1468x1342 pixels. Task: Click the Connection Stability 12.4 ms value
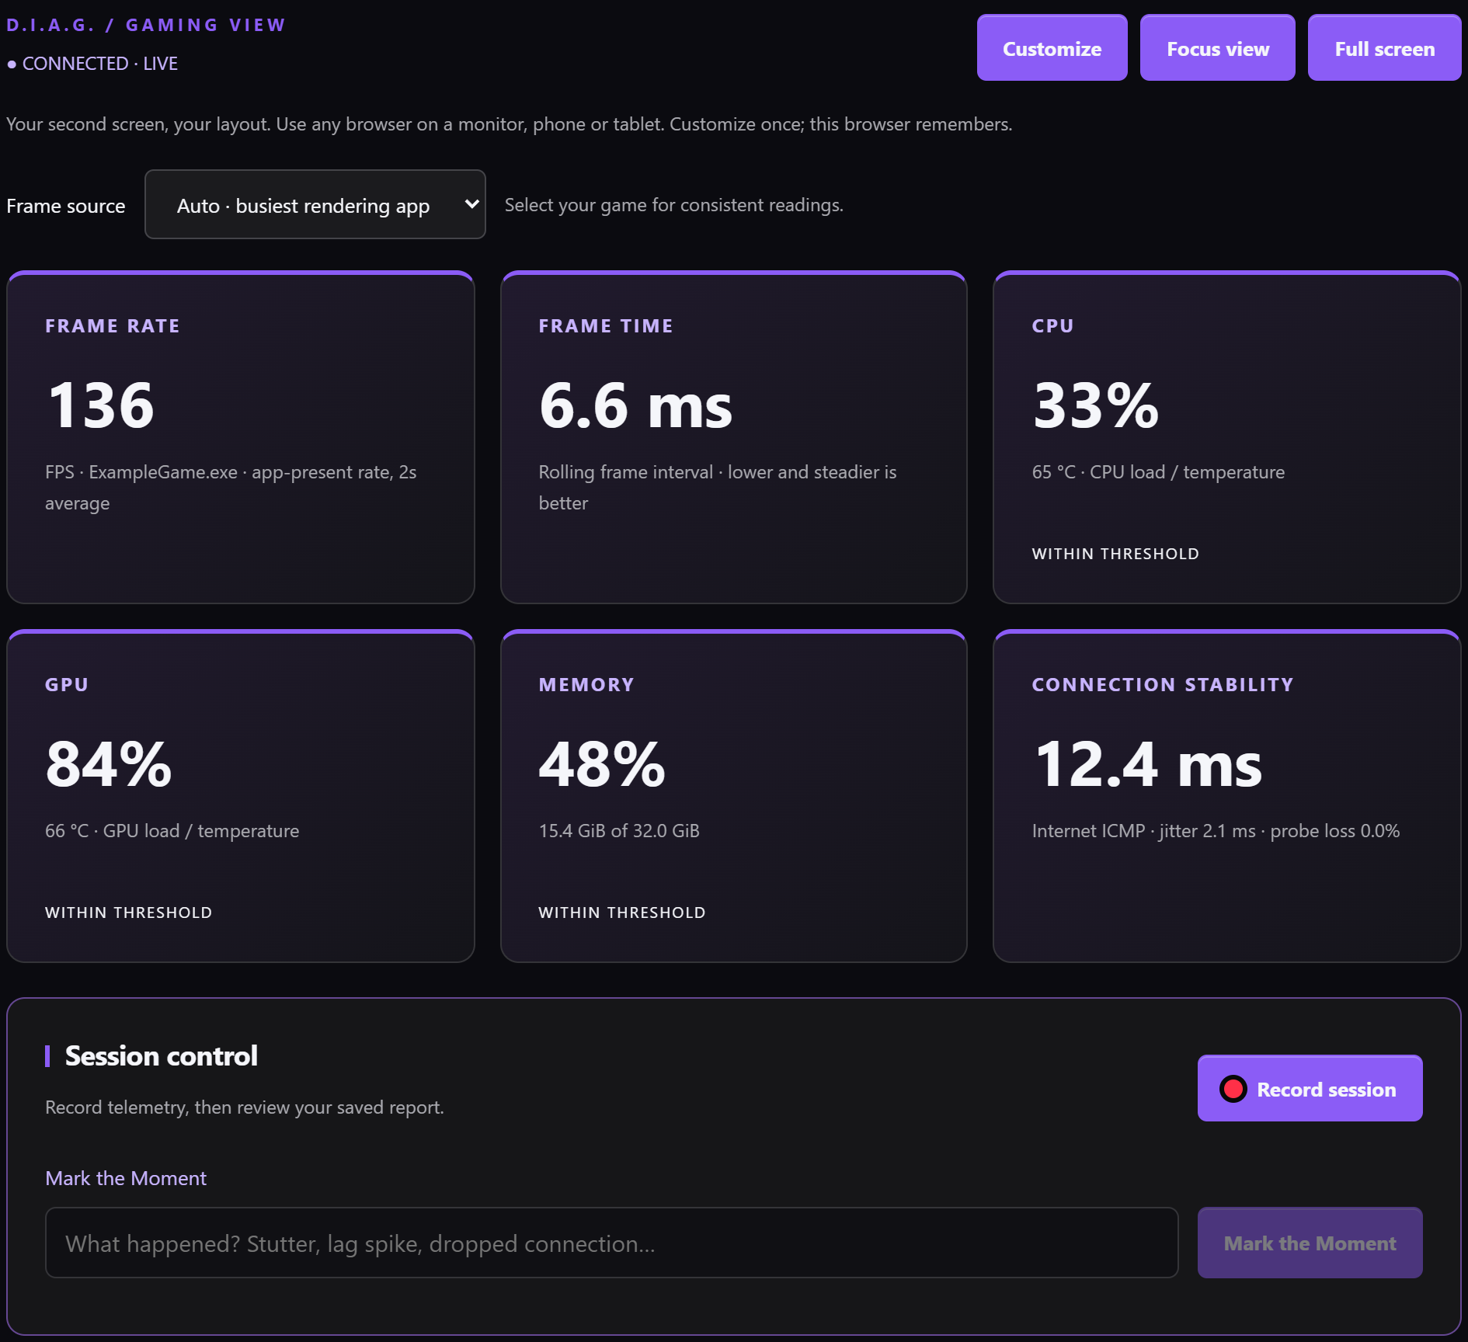pyautogui.click(x=1148, y=764)
